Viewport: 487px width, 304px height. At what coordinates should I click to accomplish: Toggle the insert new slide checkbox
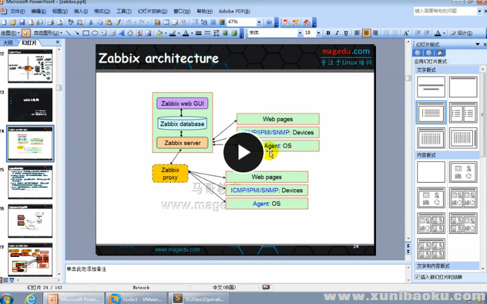[x=417, y=277]
